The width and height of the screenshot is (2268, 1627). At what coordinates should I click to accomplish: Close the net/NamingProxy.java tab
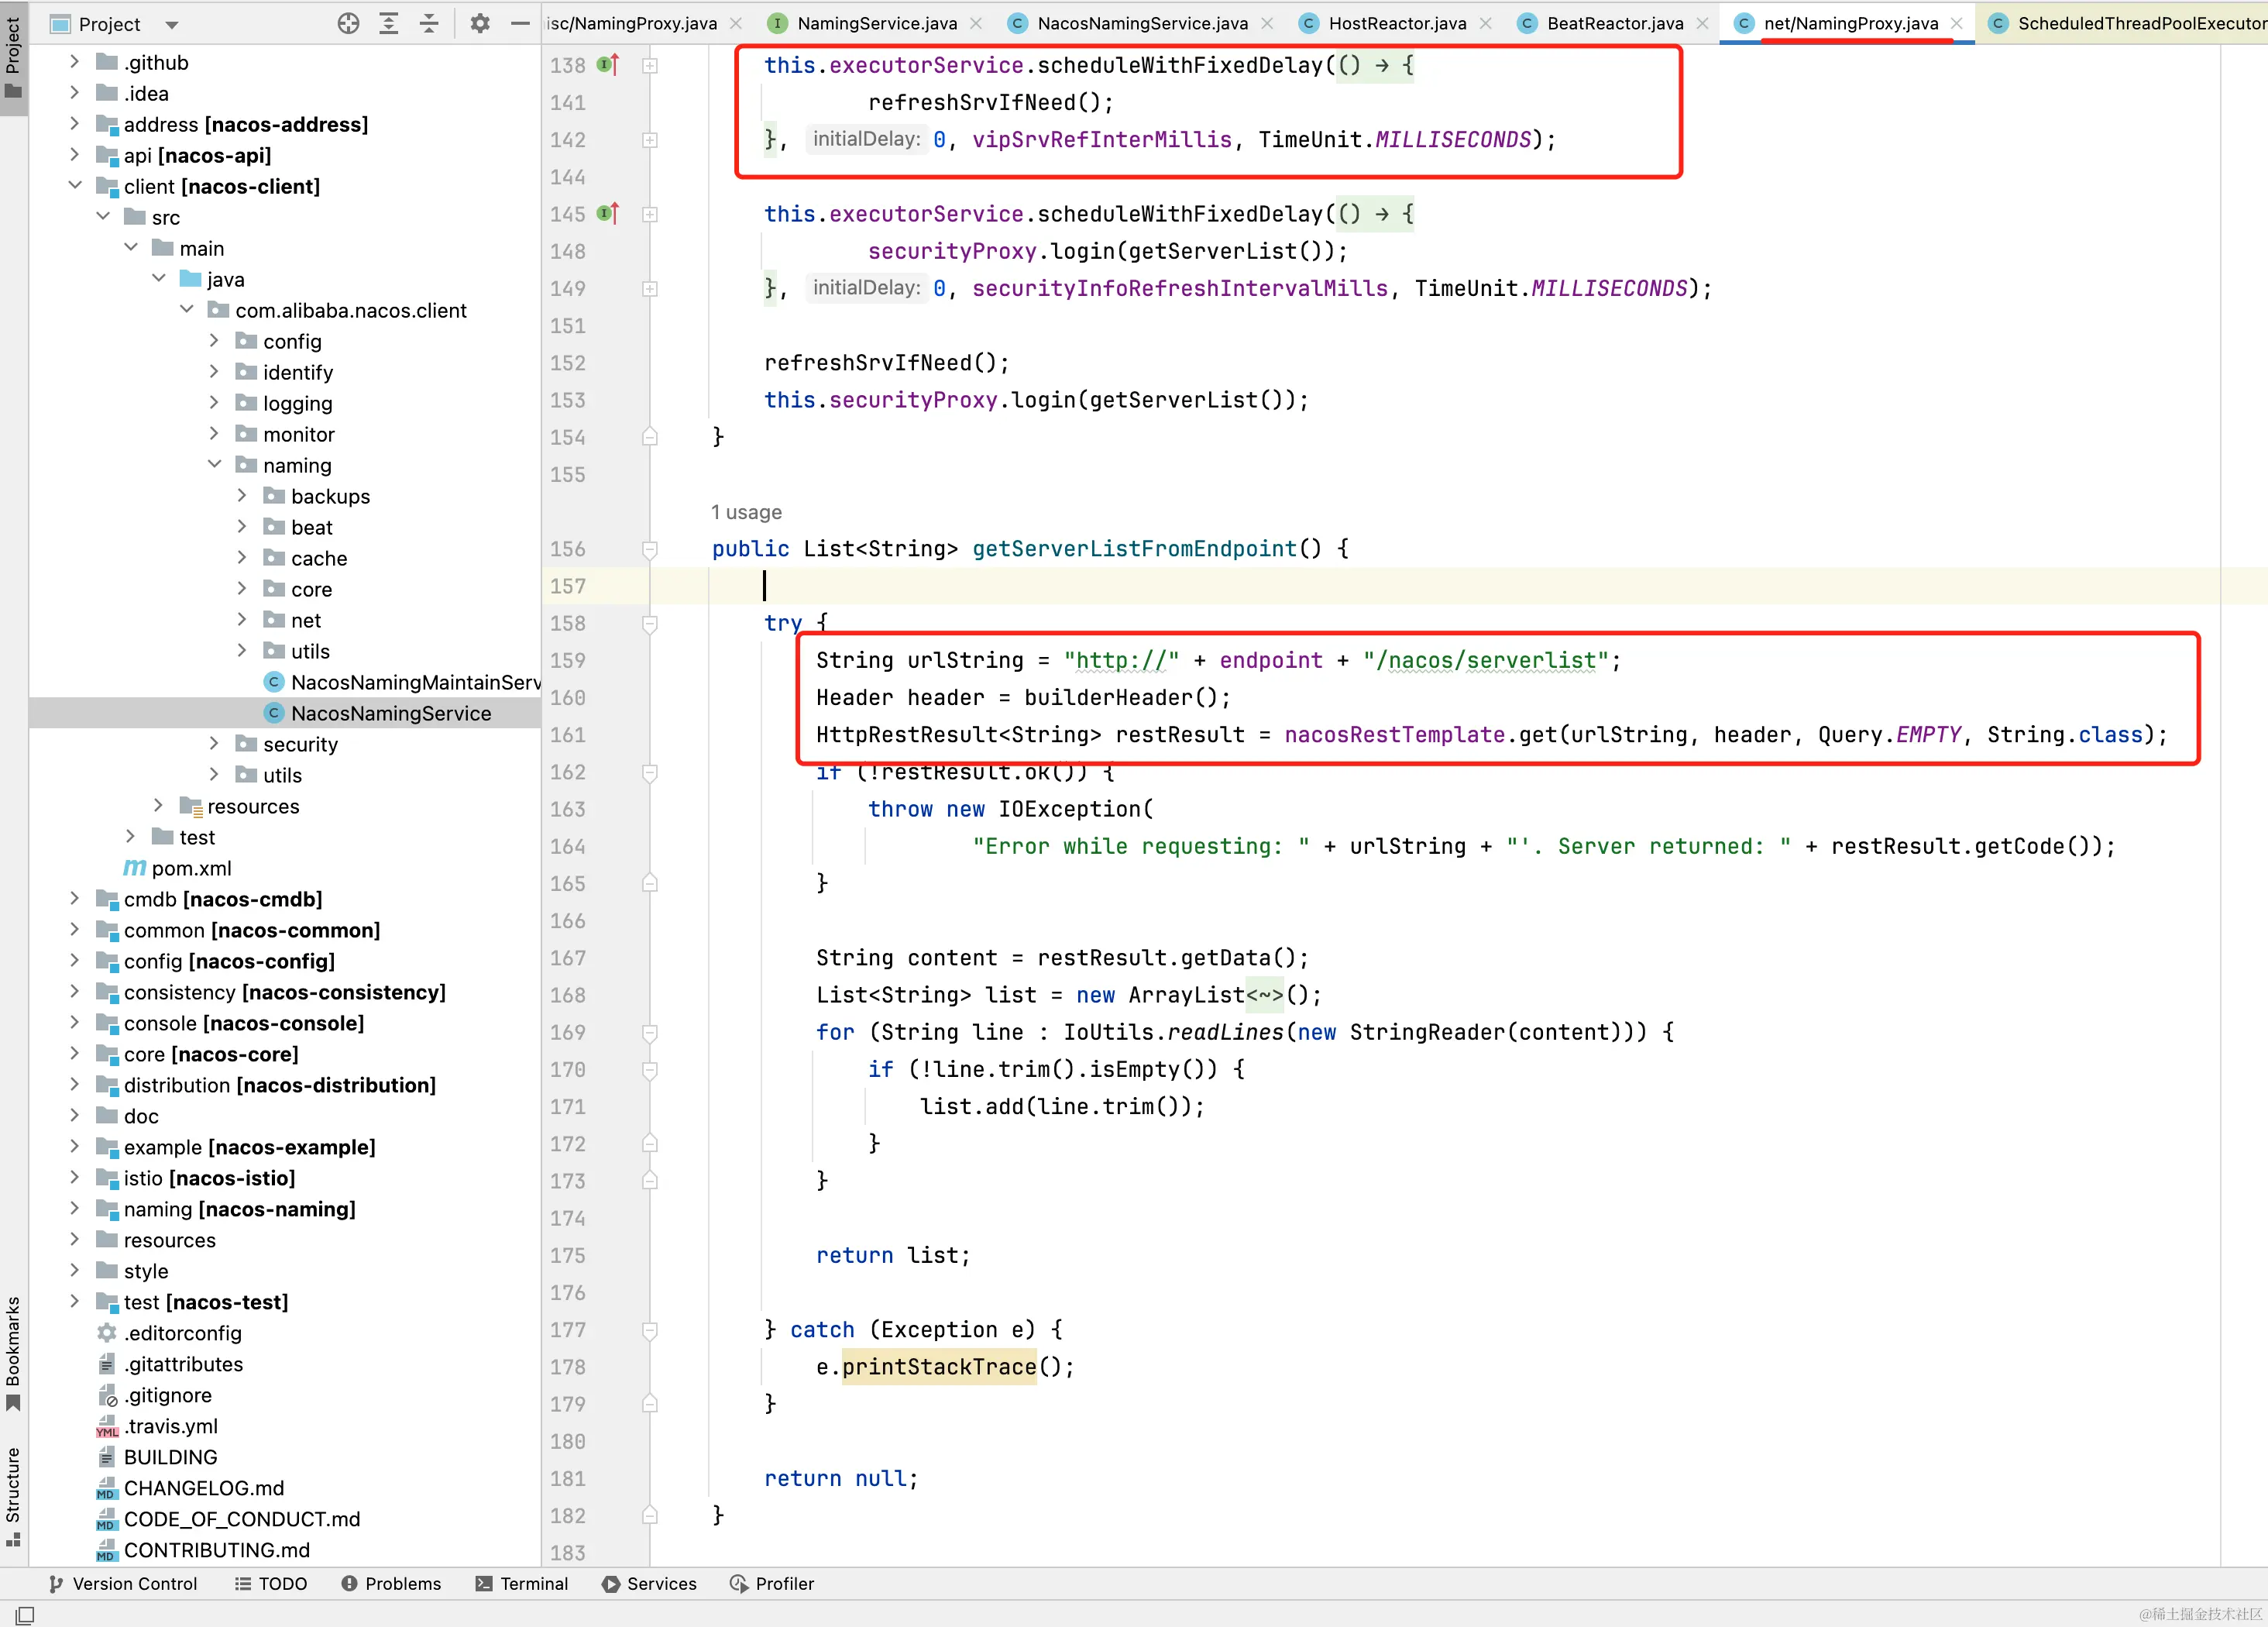pos(1956,24)
